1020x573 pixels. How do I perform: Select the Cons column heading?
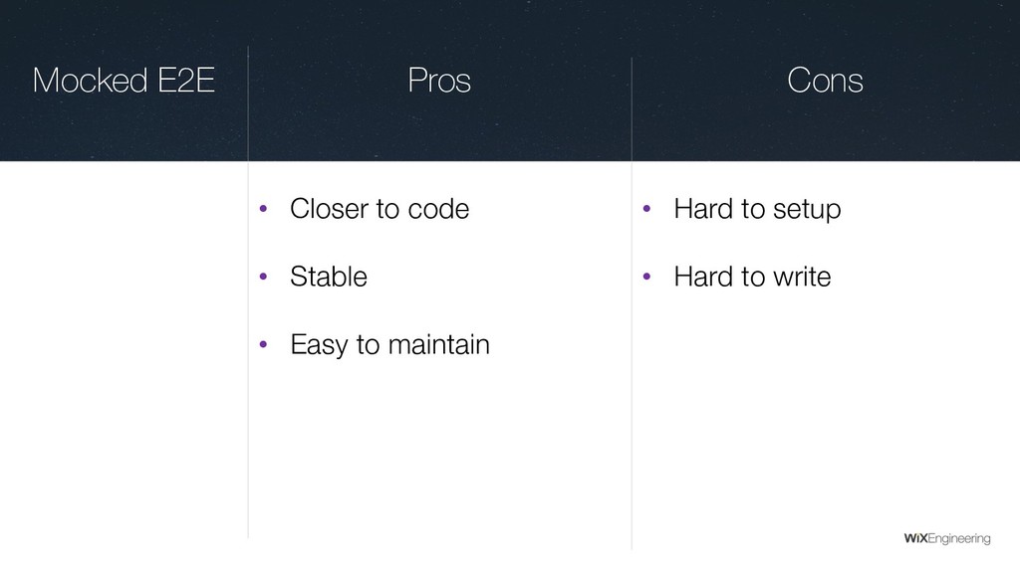[x=825, y=81]
